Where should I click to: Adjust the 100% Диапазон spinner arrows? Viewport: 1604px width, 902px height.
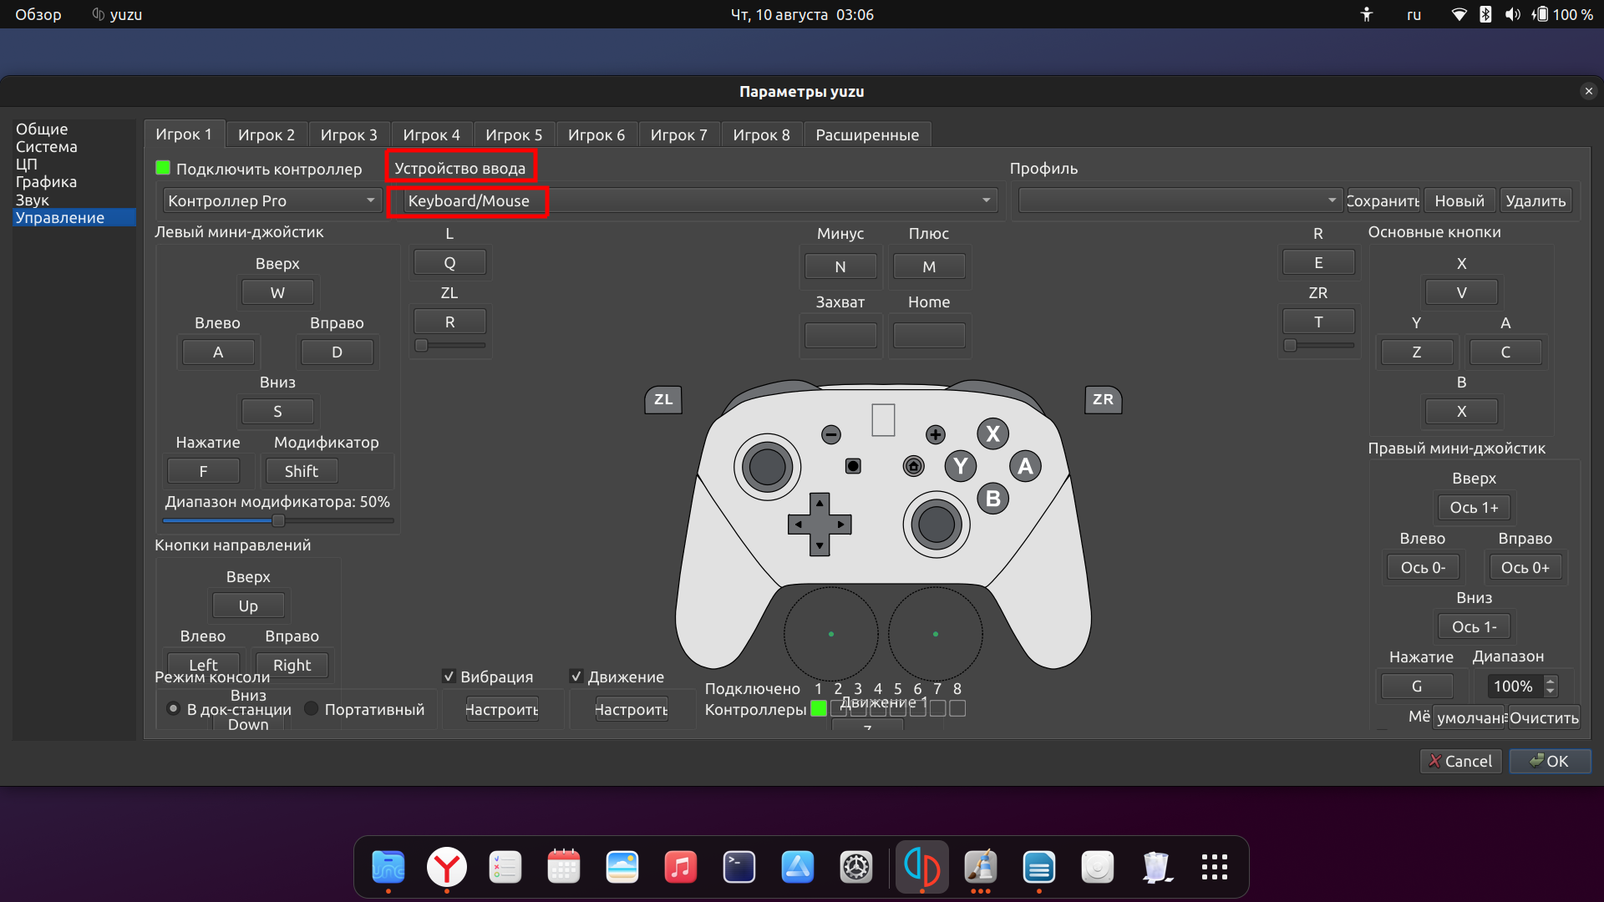click(x=1551, y=686)
